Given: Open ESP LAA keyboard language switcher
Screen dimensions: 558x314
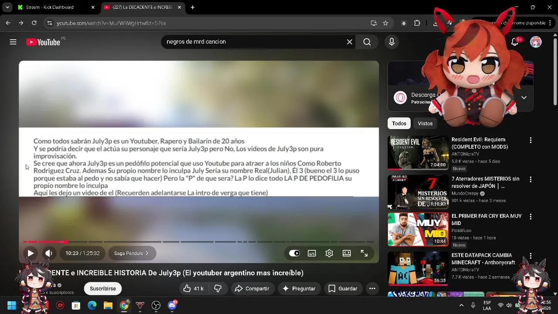Looking at the screenshot, I should point(487,305).
